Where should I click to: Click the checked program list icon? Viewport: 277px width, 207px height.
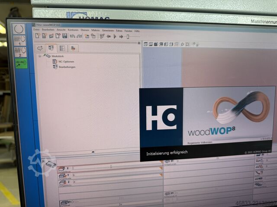(102, 36)
